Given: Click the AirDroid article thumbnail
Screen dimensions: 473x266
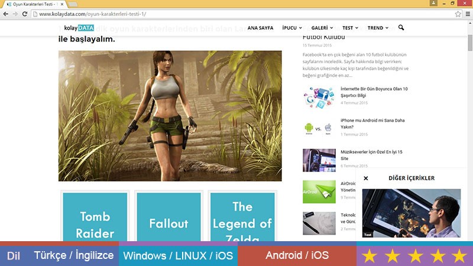Looking at the screenshot, I should tap(319, 192).
